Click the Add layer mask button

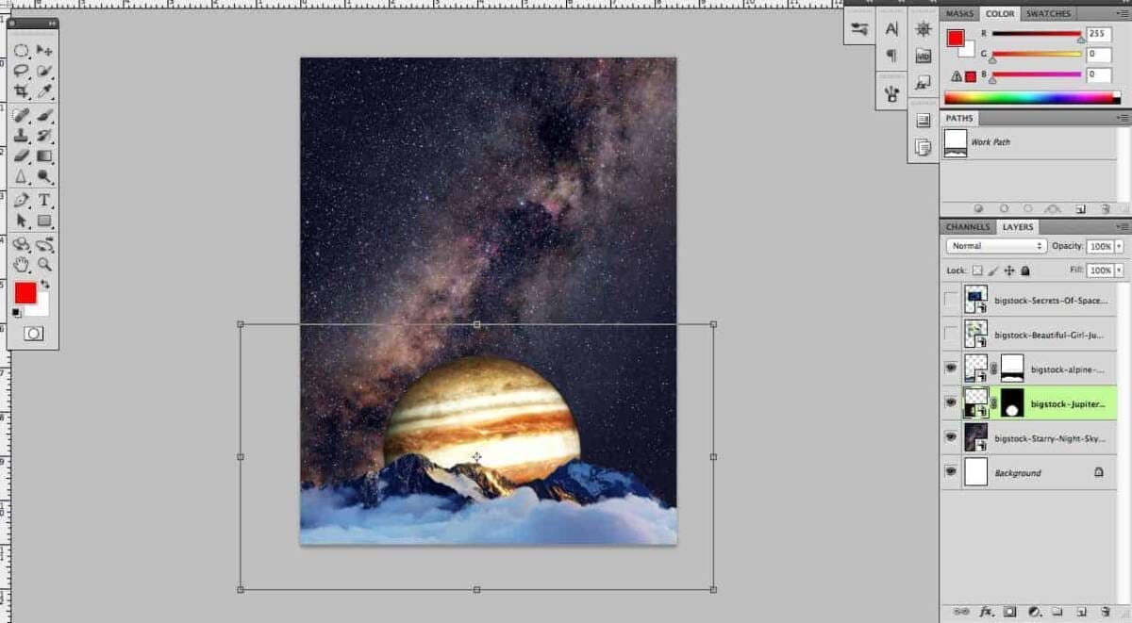1009,611
